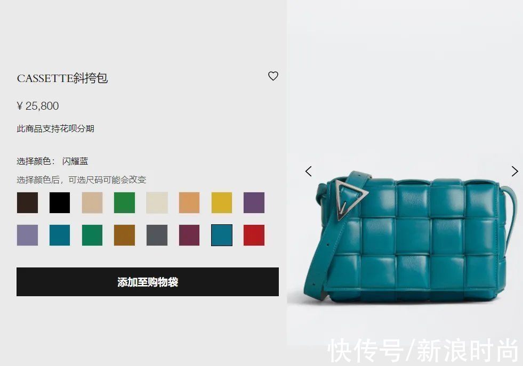Pick the mustard yellow color swatch
Screen dimensions: 523x366
click(x=221, y=202)
